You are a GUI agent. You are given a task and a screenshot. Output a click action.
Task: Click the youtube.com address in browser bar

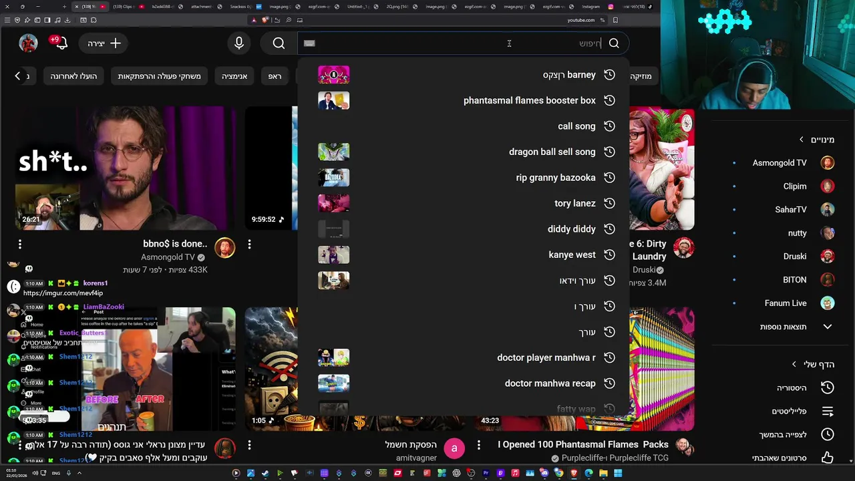coord(580,20)
